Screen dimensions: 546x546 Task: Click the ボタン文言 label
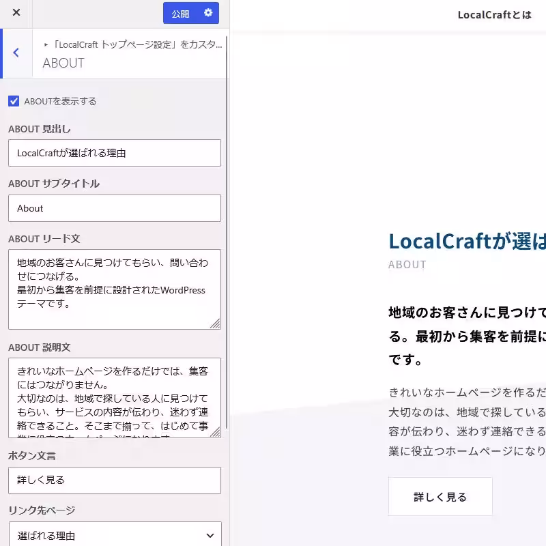pos(32,456)
